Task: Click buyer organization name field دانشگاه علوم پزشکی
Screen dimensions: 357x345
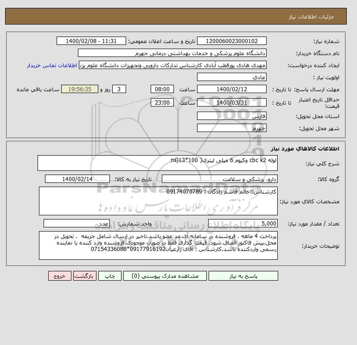Action: click(172, 53)
